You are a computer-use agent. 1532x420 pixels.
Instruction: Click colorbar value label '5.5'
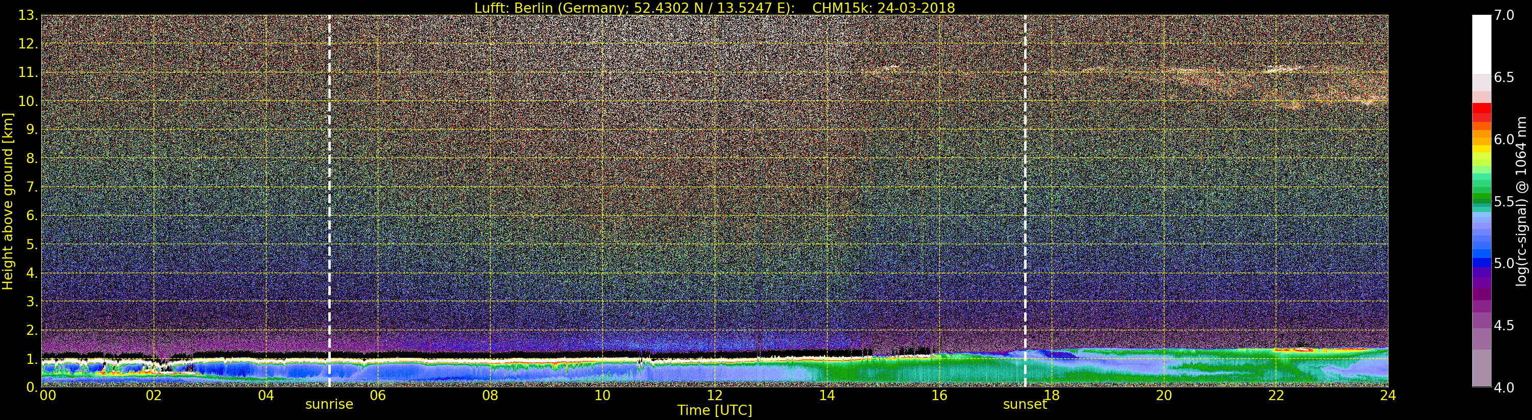(x=1504, y=201)
